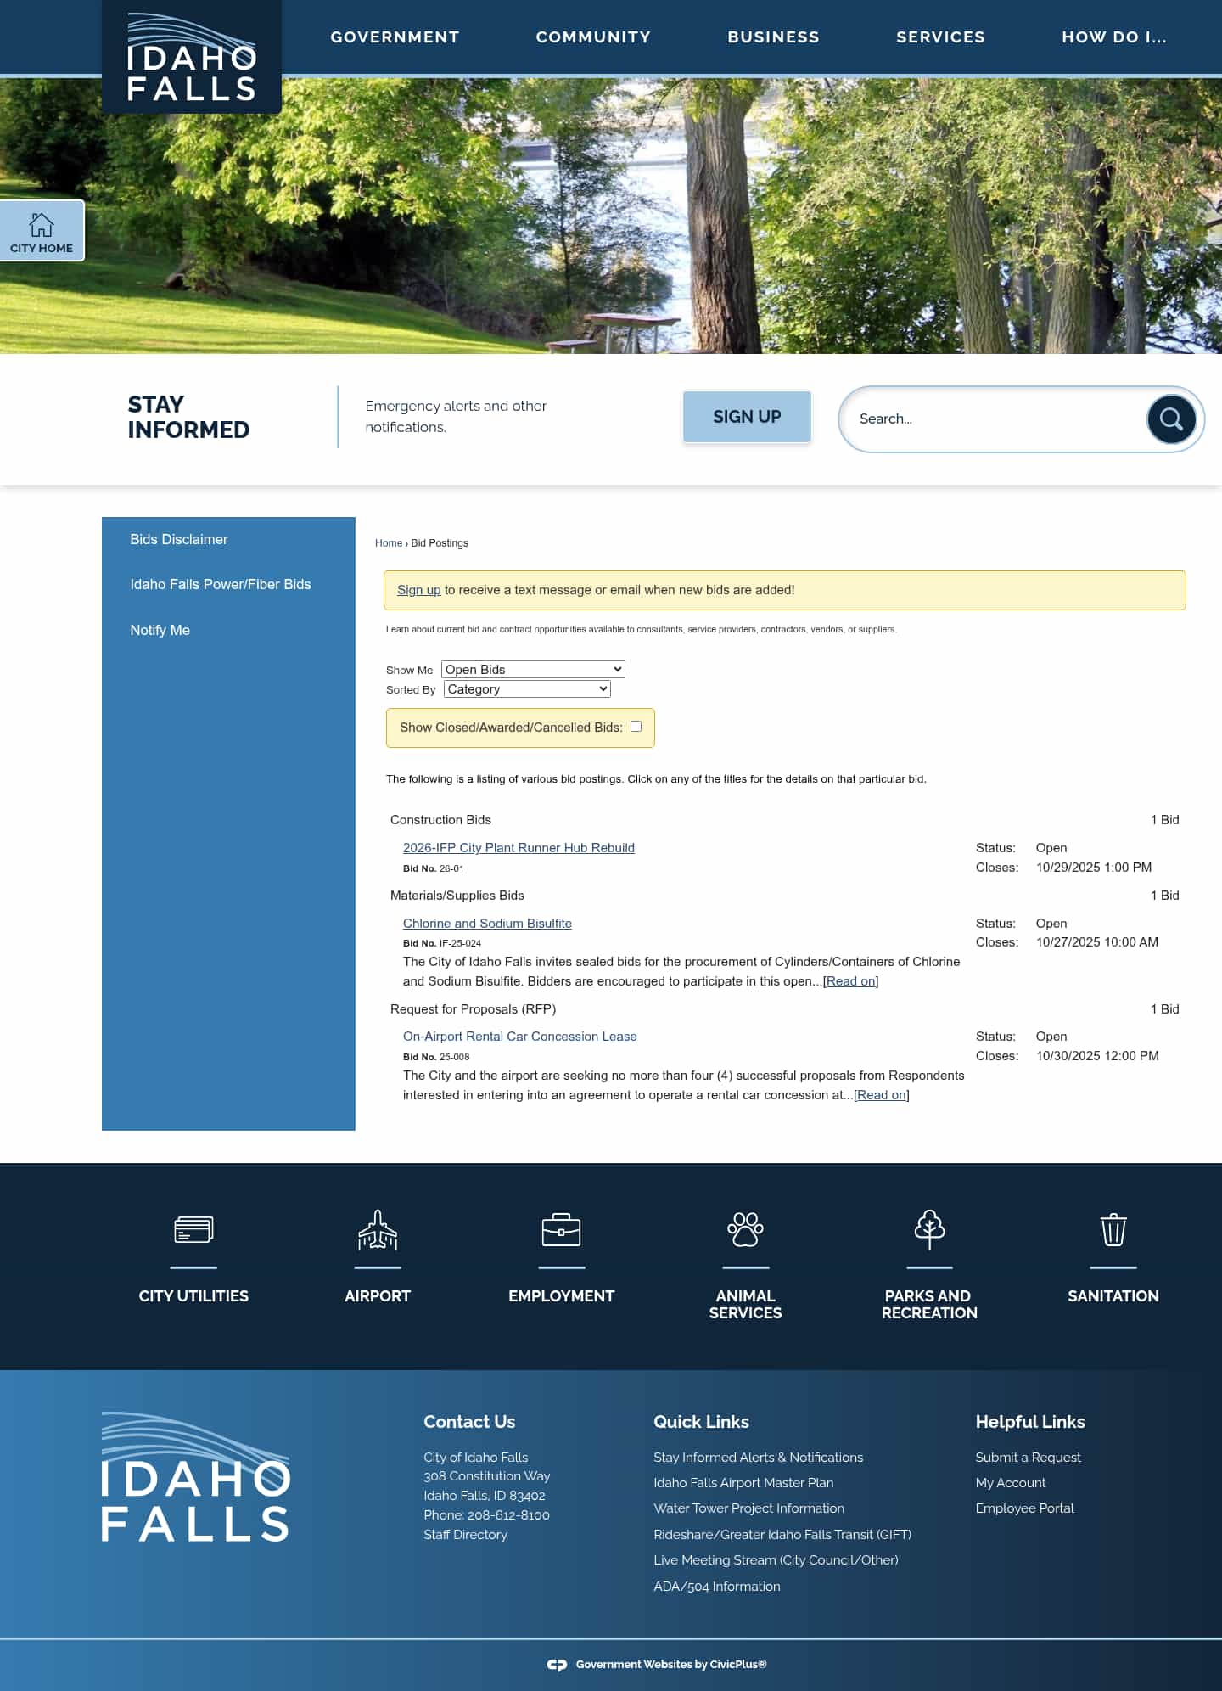This screenshot has width=1222, height=1691.
Task: Click the Idaho Falls footer logo
Action: [196, 1476]
